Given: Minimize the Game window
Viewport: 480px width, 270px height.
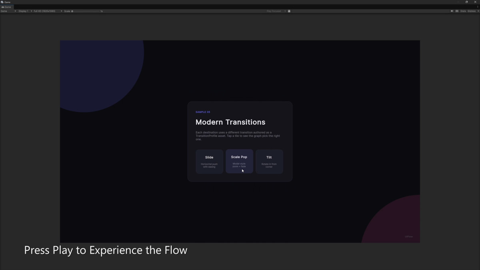Looking at the screenshot, I should pos(458,2).
